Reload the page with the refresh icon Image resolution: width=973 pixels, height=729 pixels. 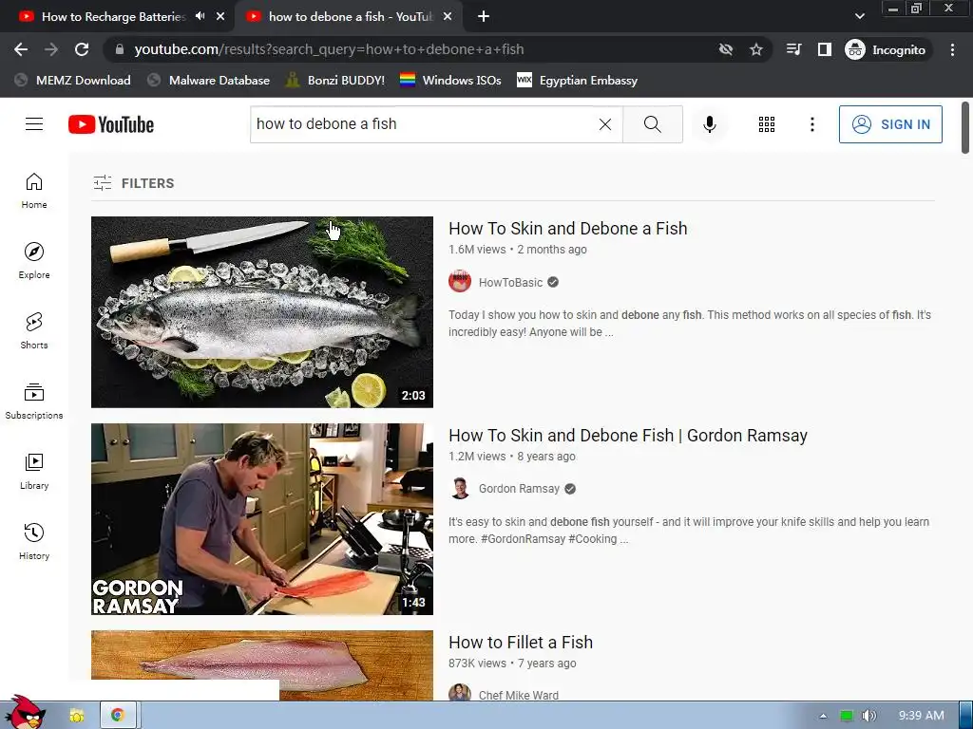pos(82,49)
